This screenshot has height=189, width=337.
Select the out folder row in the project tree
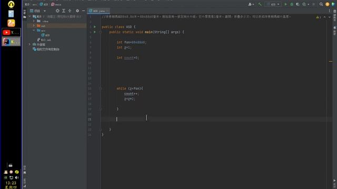(57, 26)
